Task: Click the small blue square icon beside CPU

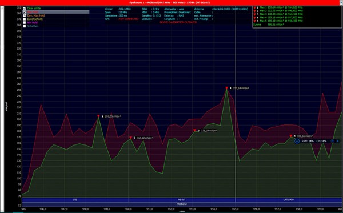Action: (332, 141)
